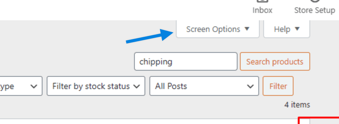Viewport: 339px width, 124px height.
Task: Select the Store Setup text label
Action: click(x=314, y=10)
